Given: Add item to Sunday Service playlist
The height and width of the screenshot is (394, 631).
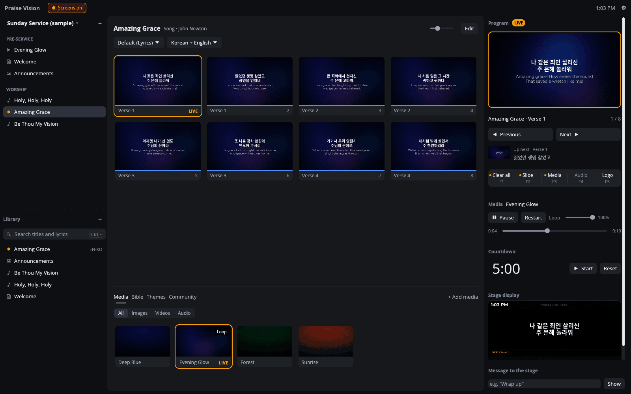Looking at the screenshot, I should (x=100, y=24).
